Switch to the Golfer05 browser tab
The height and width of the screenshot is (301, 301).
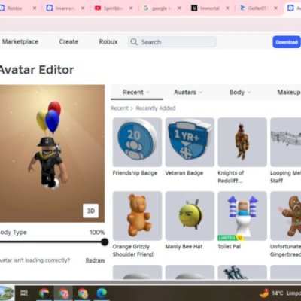point(258,8)
